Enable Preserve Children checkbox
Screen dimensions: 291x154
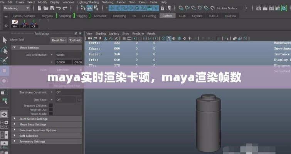tap(51, 105)
